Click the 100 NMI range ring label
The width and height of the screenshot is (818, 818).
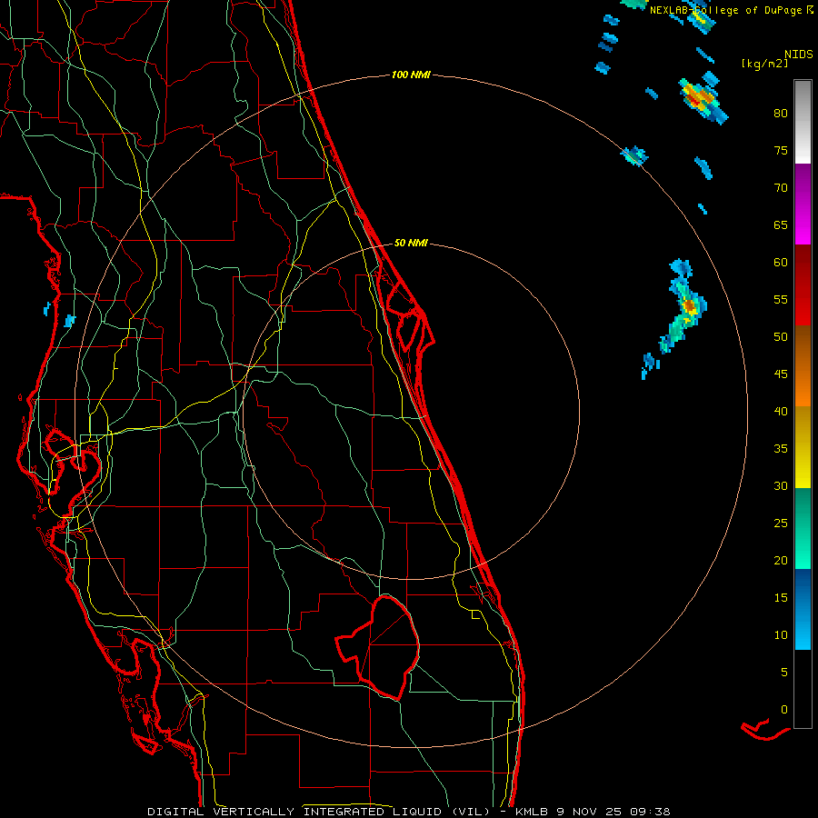pyautogui.click(x=411, y=75)
